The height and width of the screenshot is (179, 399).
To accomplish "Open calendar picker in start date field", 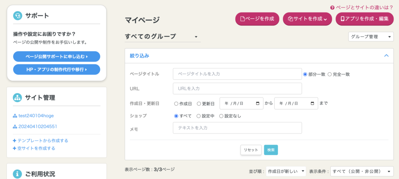I will (x=258, y=104).
